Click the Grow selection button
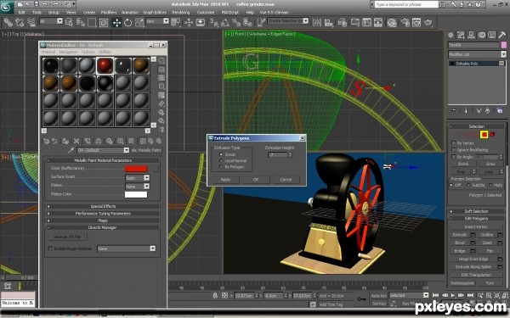 pos(490,164)
